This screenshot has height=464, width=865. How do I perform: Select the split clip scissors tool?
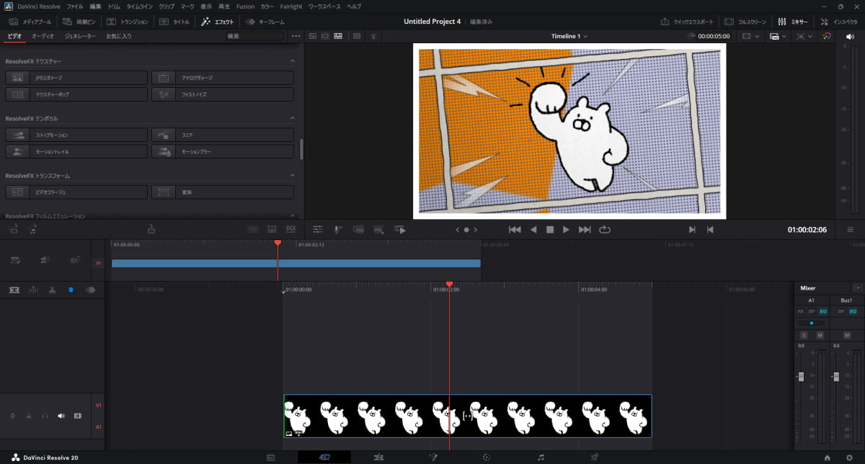coord(52,290)
